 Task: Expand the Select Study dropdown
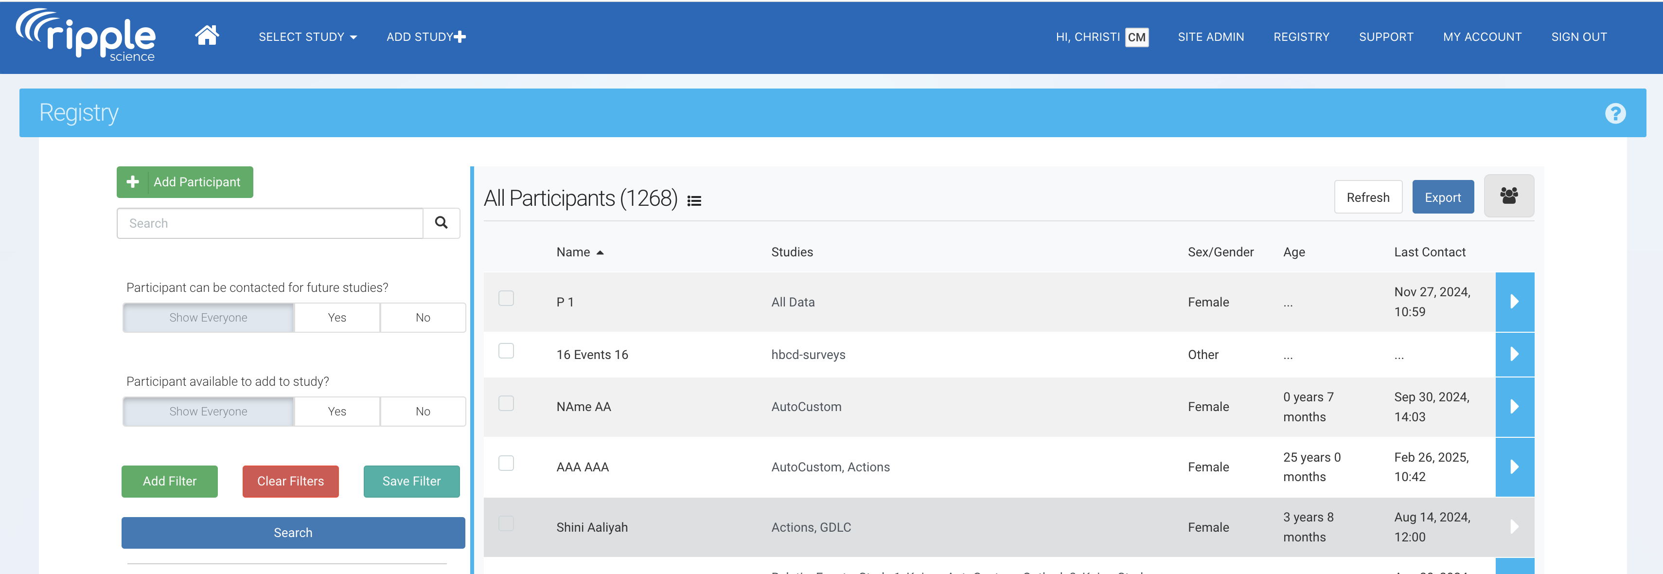[x=307, y=37]
